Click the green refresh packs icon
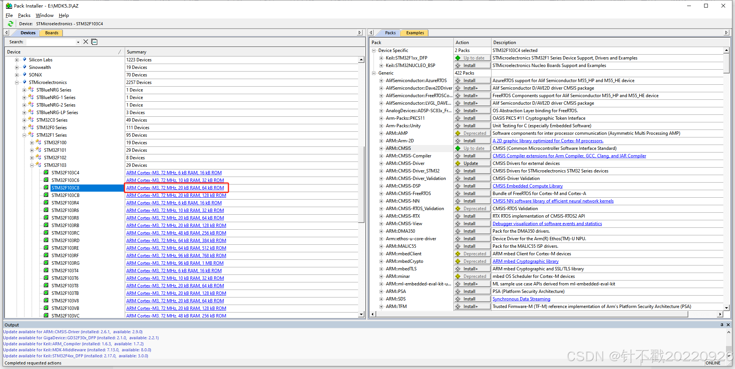Screen dimensions: 735x369 click(x=10, y=24)
